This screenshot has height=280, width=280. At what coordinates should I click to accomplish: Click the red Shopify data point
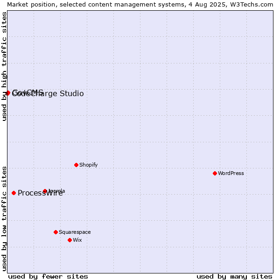[76, 165]
